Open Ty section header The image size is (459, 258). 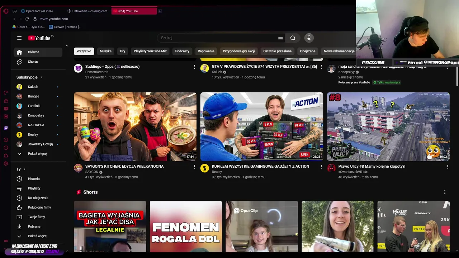point(21,169)
